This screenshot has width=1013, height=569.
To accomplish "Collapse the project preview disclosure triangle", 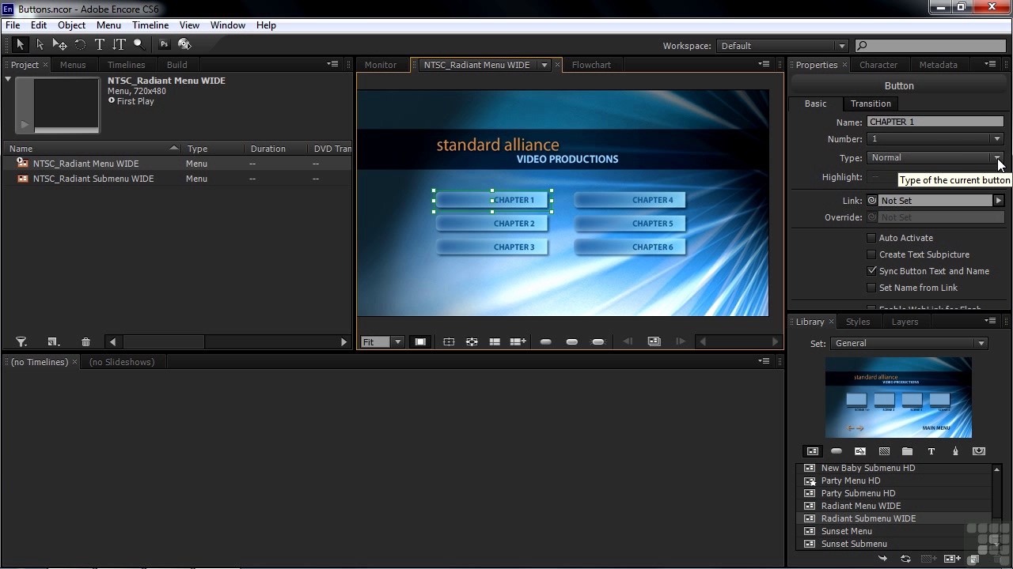I will (8, 79).
